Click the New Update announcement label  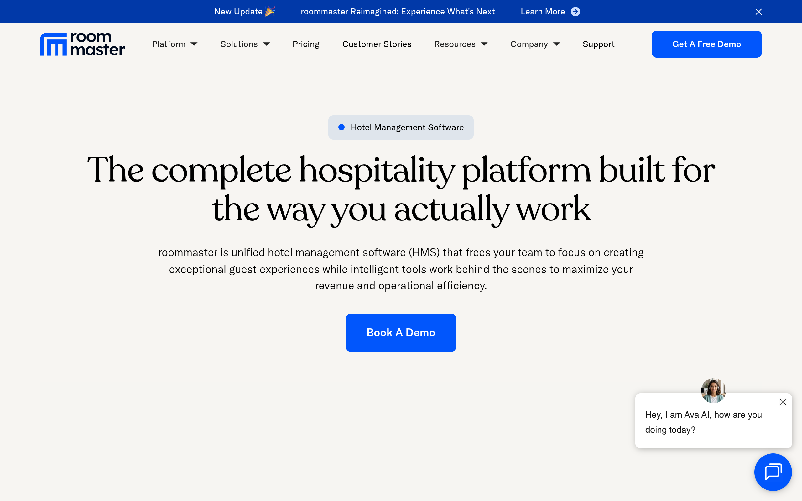245,12
